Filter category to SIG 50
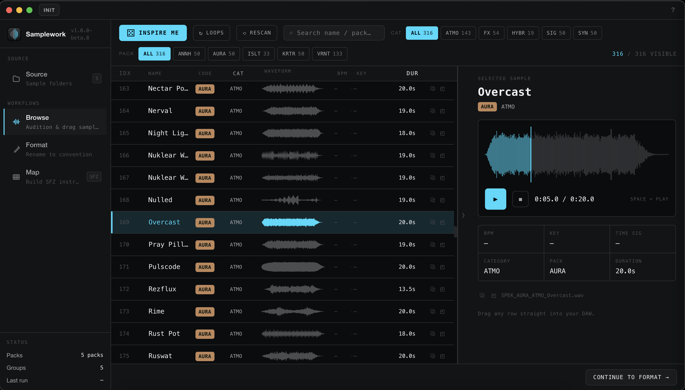685x390 pixels. pos(556,33)
